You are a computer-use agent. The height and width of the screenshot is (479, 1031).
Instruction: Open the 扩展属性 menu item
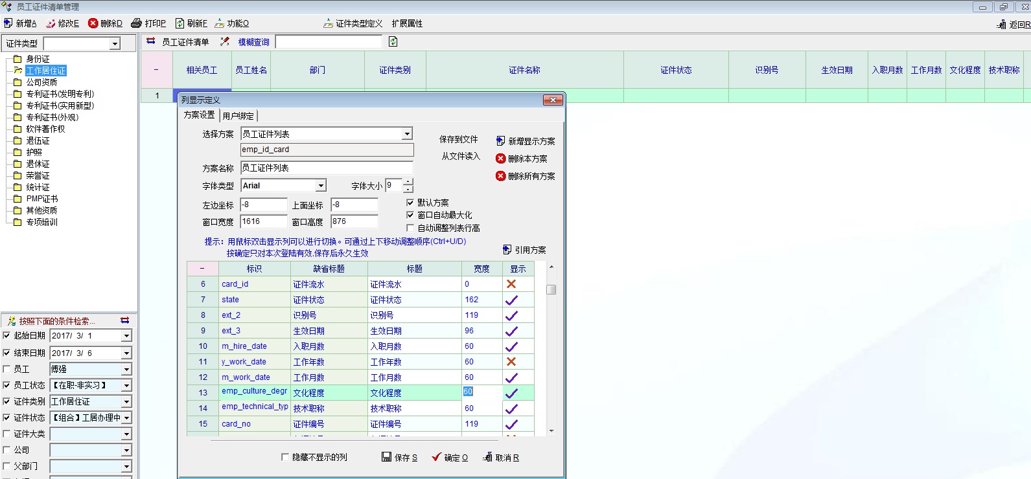coord(407,23)
